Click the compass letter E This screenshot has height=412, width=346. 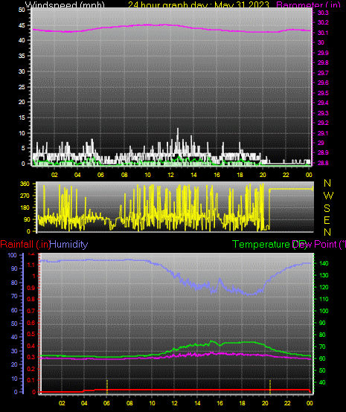pos(327,220)
